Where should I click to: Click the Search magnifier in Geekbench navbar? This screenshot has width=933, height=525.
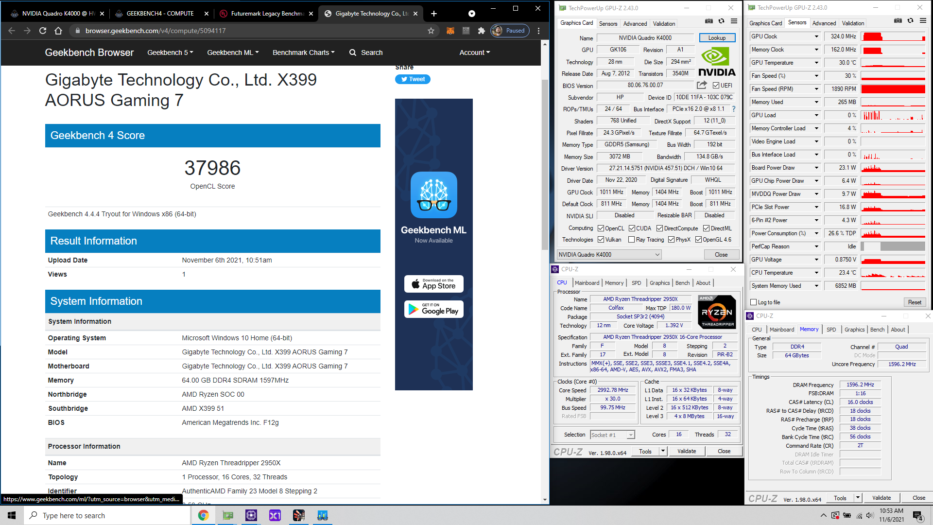352,52
